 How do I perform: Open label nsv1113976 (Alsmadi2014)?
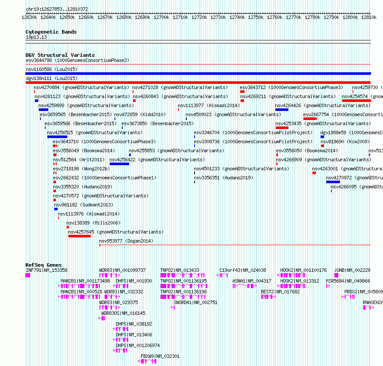coord(89,214)
